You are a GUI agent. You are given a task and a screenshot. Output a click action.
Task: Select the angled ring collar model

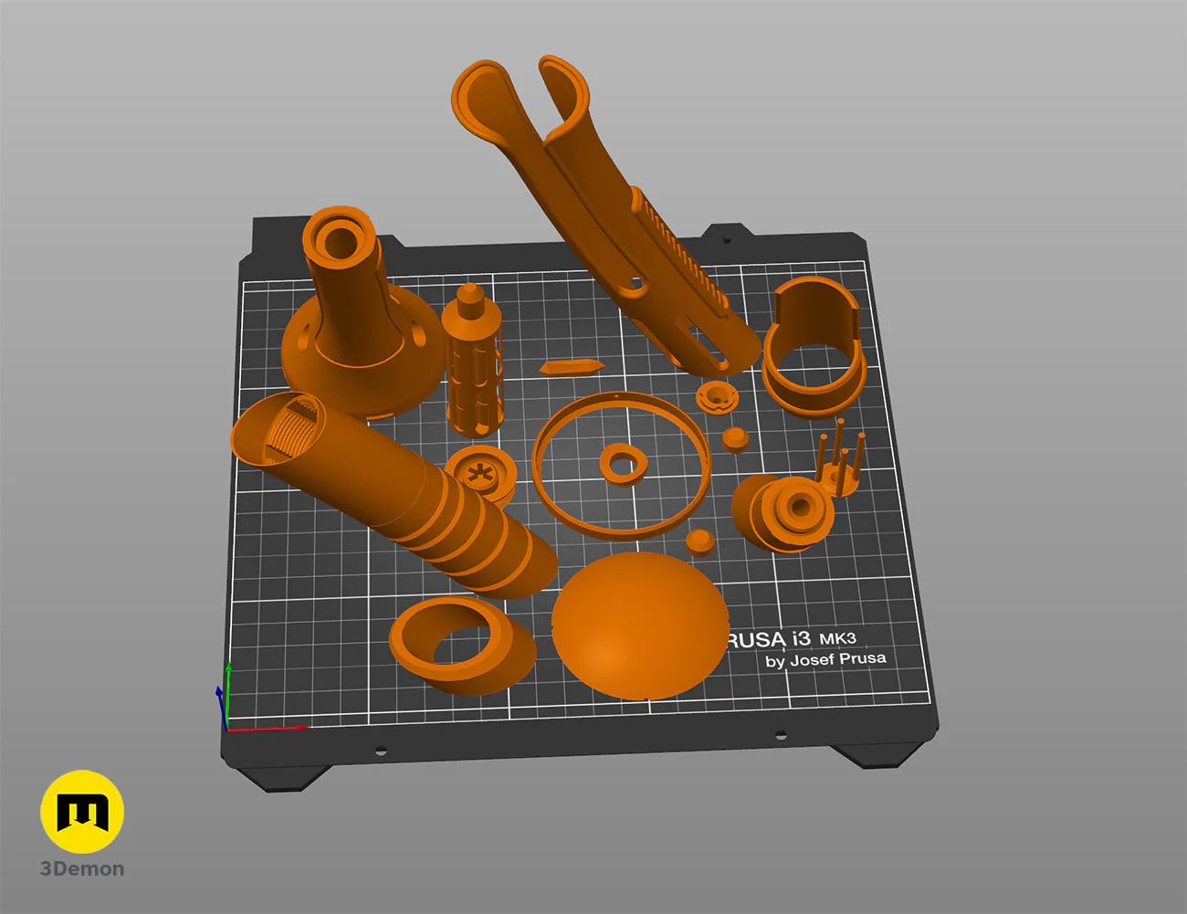point(461,646)
